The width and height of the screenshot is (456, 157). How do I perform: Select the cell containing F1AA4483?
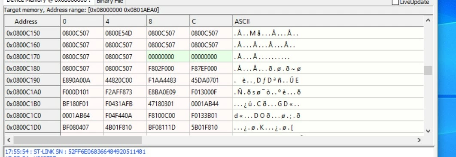(x=168, y=80)
